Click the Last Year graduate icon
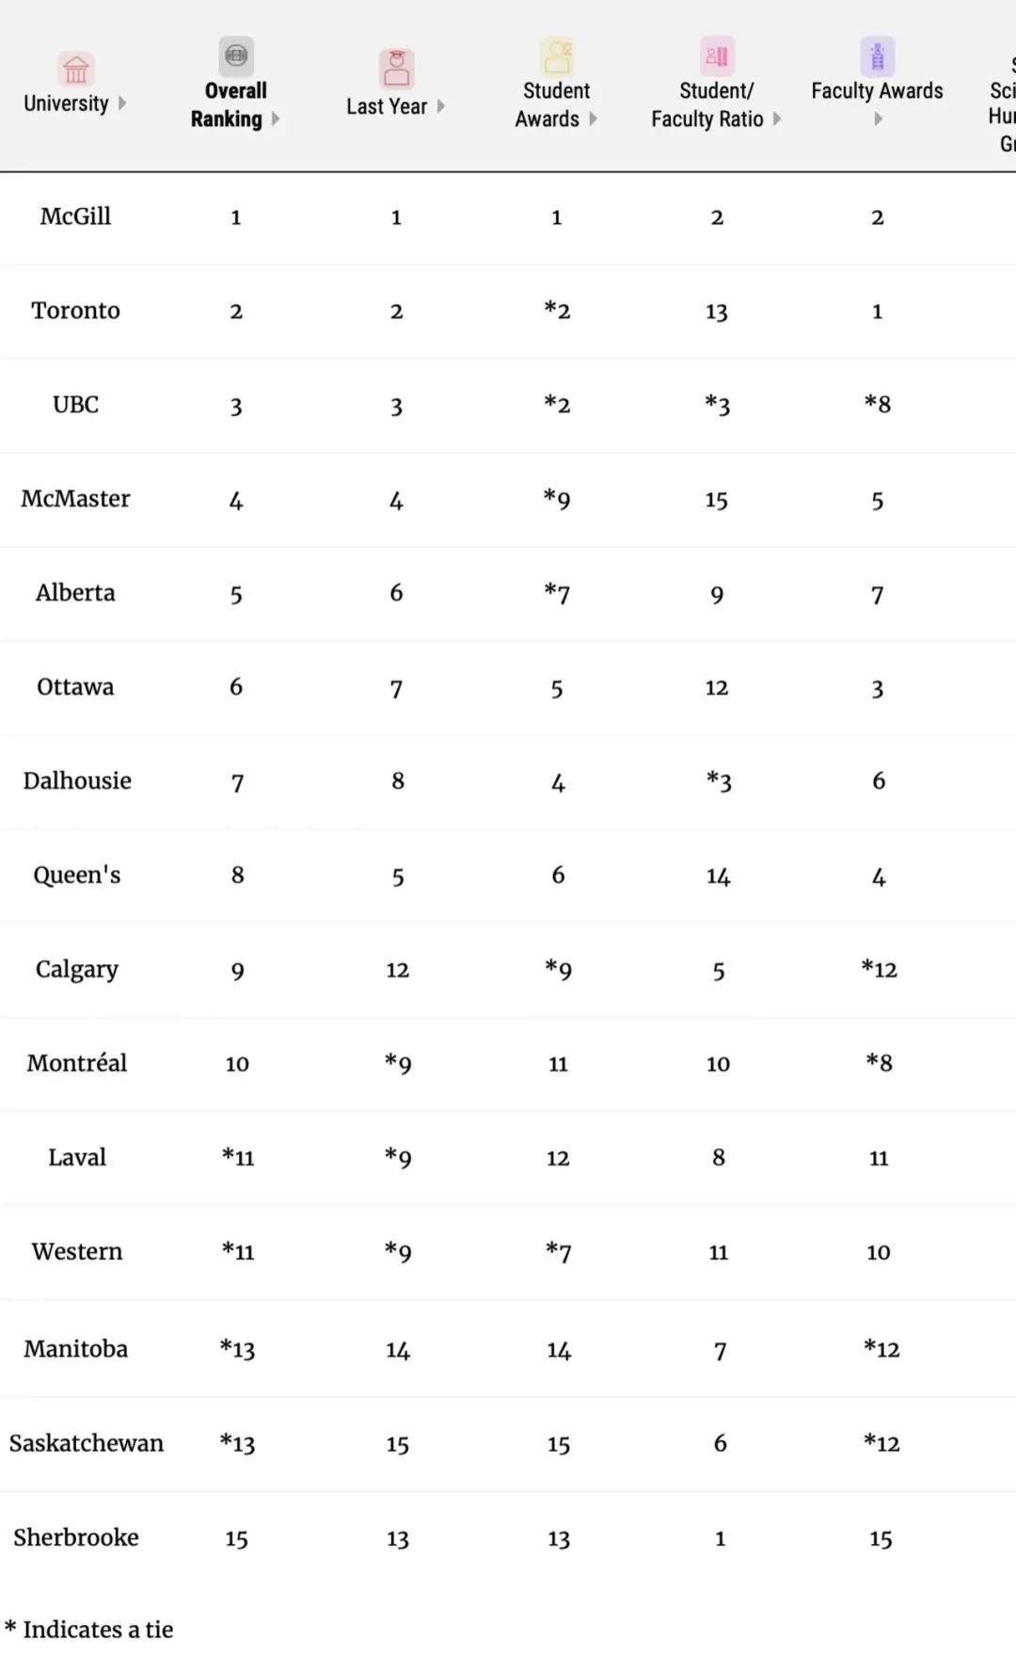The height and width of the screenshot is (1655, 1016). (396, 69)
